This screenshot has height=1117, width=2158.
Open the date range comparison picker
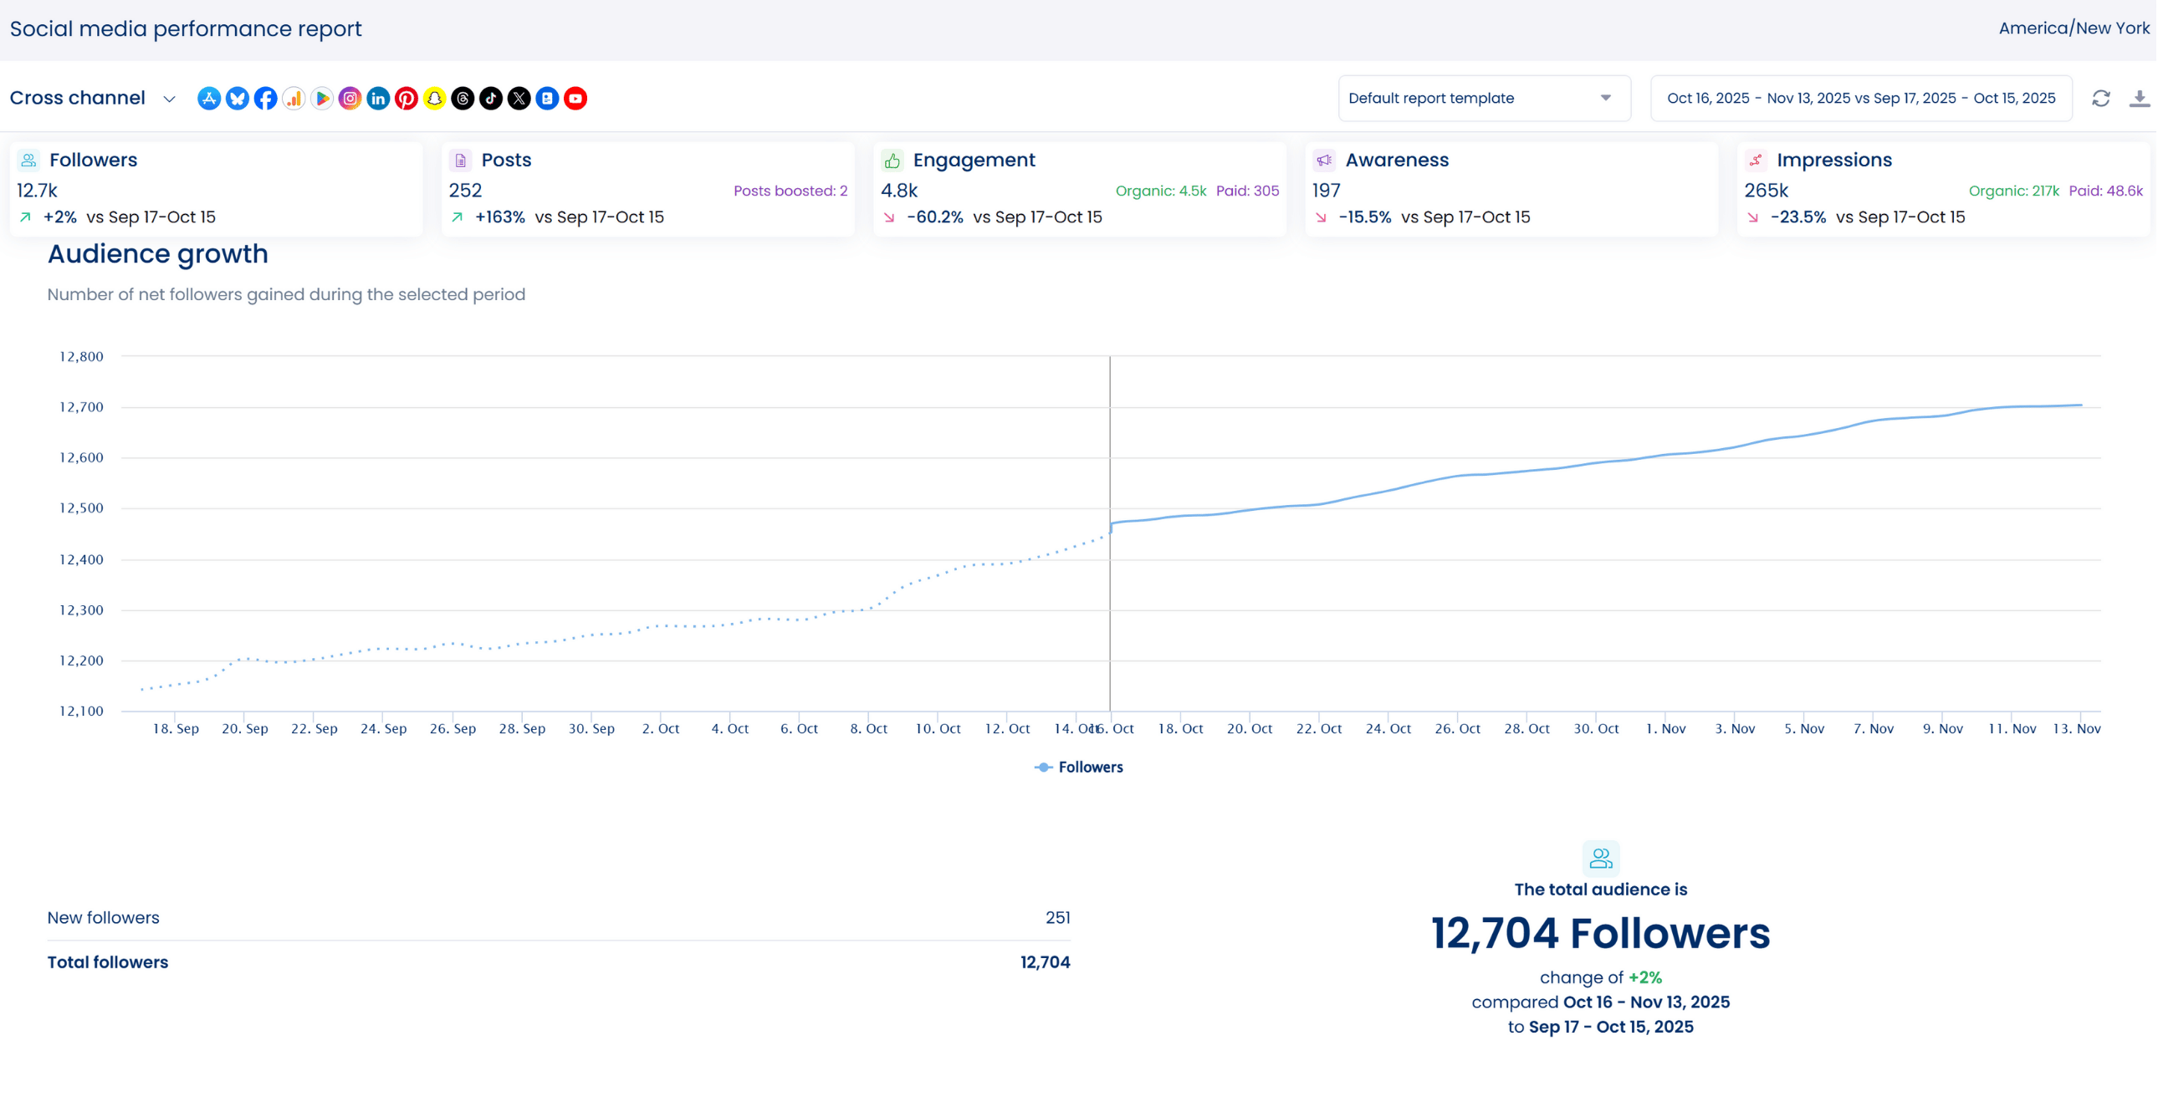1860,99
